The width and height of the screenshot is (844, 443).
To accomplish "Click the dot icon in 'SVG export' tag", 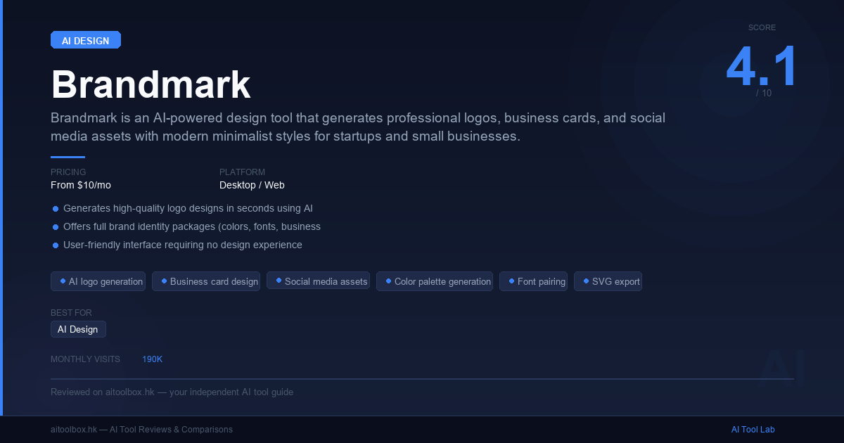I will click(586, 281).
